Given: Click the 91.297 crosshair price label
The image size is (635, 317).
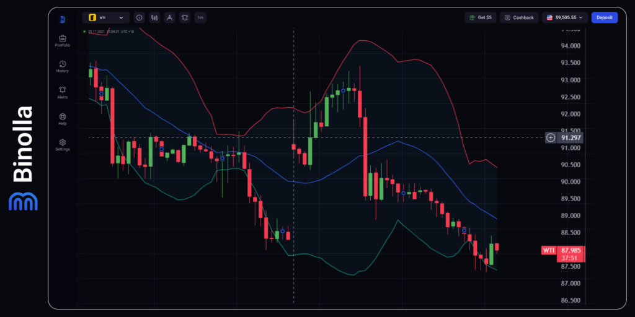Looking at the screenshot, I should click(x=571, y=138).
